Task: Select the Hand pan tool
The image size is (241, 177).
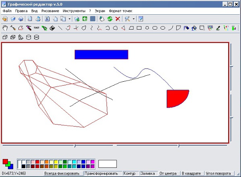Action: tap(5, 28)
